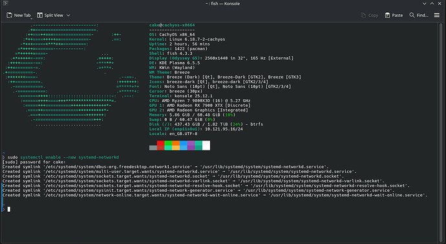Open the Konsole hamburger menu
The width and height of the screenshot is (446, 244).
(x=437, y=15)
